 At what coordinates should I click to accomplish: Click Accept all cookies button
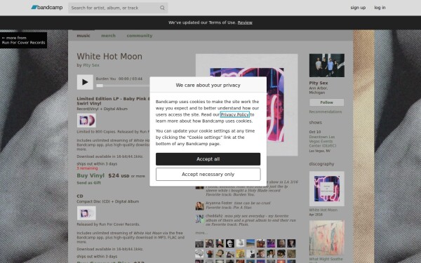[x=208, y=159]
